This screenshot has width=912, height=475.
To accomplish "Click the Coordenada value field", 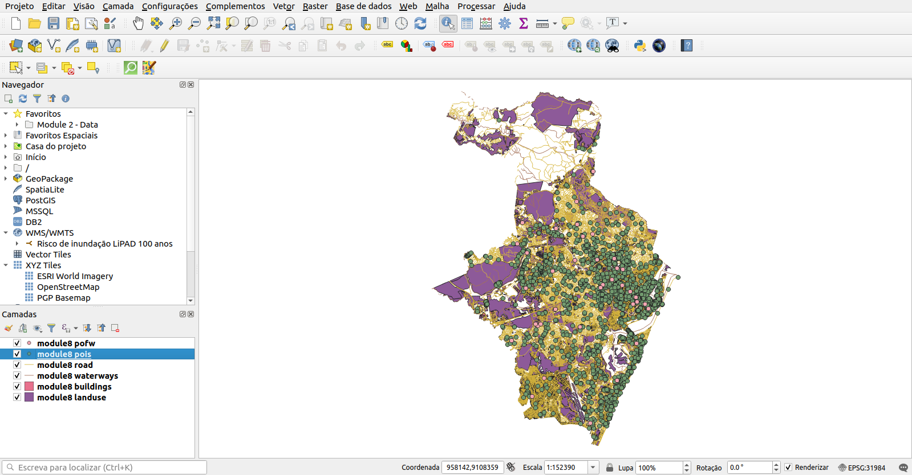I will [472, 467].
